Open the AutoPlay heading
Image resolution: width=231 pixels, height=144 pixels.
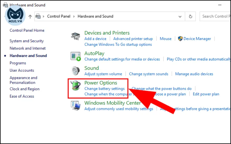94,53
